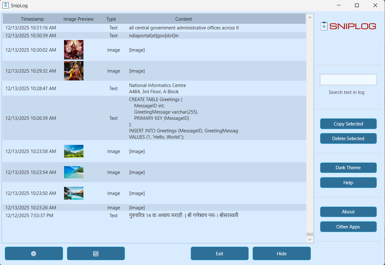Select the 'CREATE TABLE Greetings' SQL entry
The width and height of the screenshot is (385, 265).
[x=154, y=118]
